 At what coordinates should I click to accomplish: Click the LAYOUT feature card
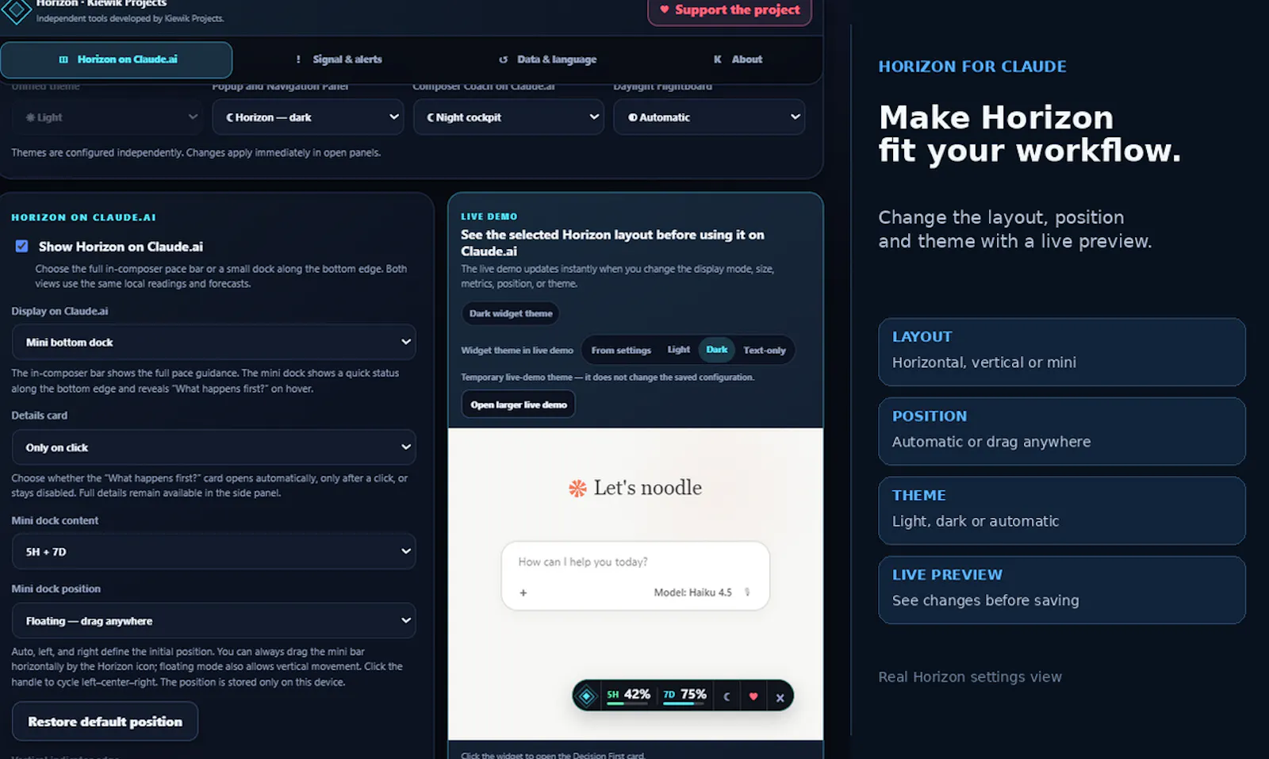point(1062,352)
